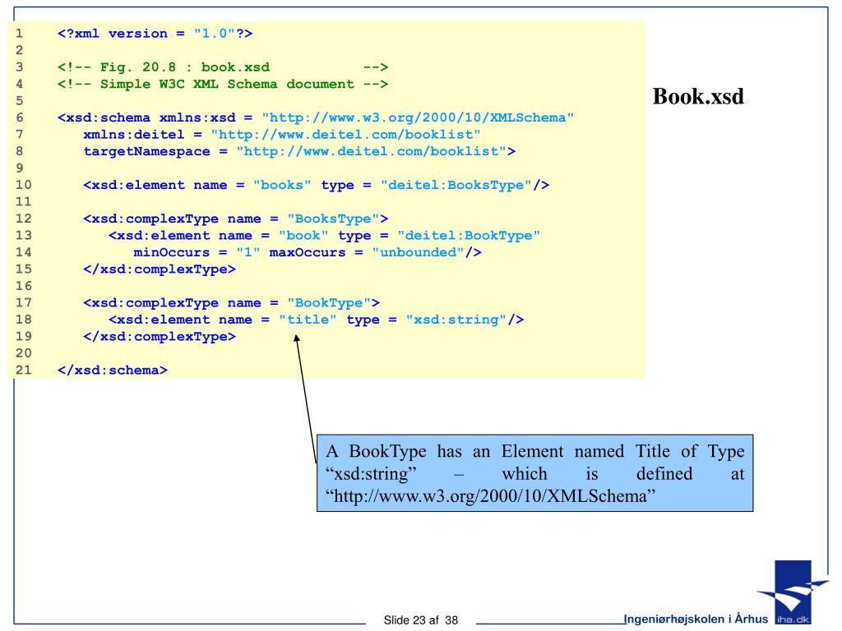Click the complexType name "BookType" line
Viewport: 842px width, 631px height.
coord(231,303)
